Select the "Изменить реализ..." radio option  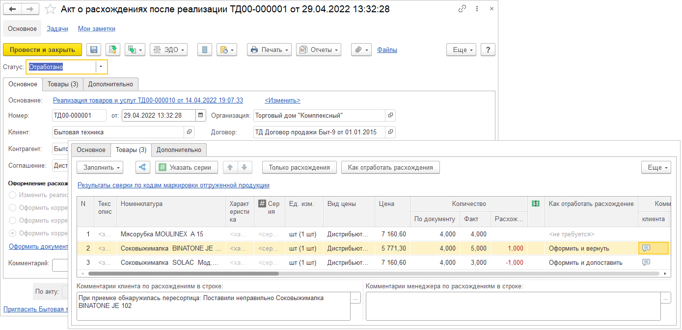point(13,195)
